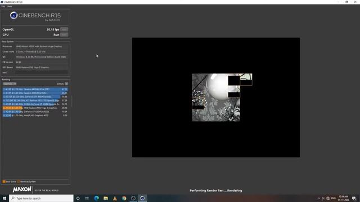Open the File menu

click(3, 6)
